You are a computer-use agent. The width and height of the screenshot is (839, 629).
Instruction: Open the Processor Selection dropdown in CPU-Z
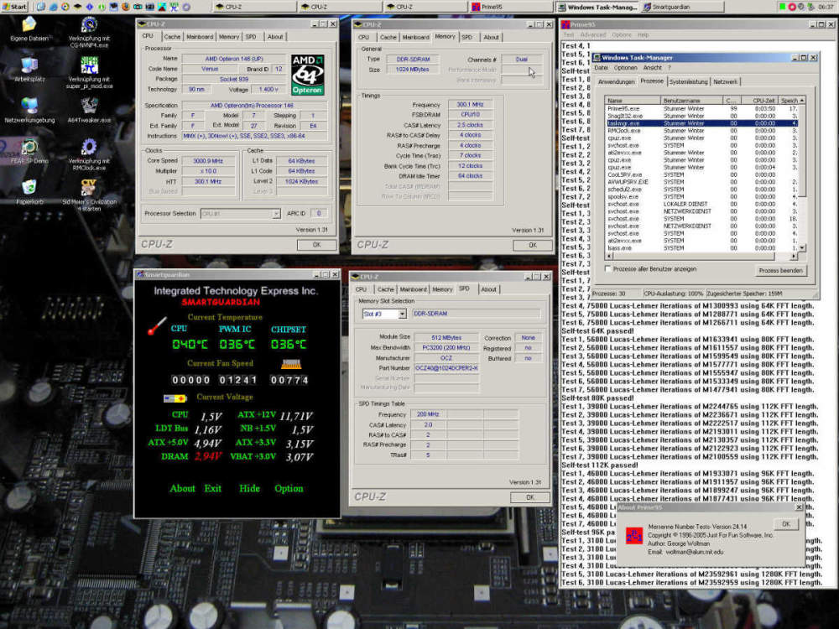[x=276, y=214]
